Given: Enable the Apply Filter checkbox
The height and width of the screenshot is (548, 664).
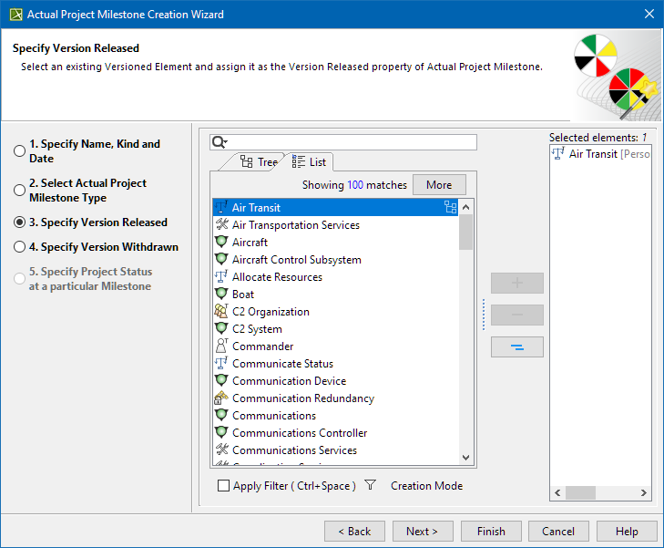Looking at the screenshot, I should 224,486.
